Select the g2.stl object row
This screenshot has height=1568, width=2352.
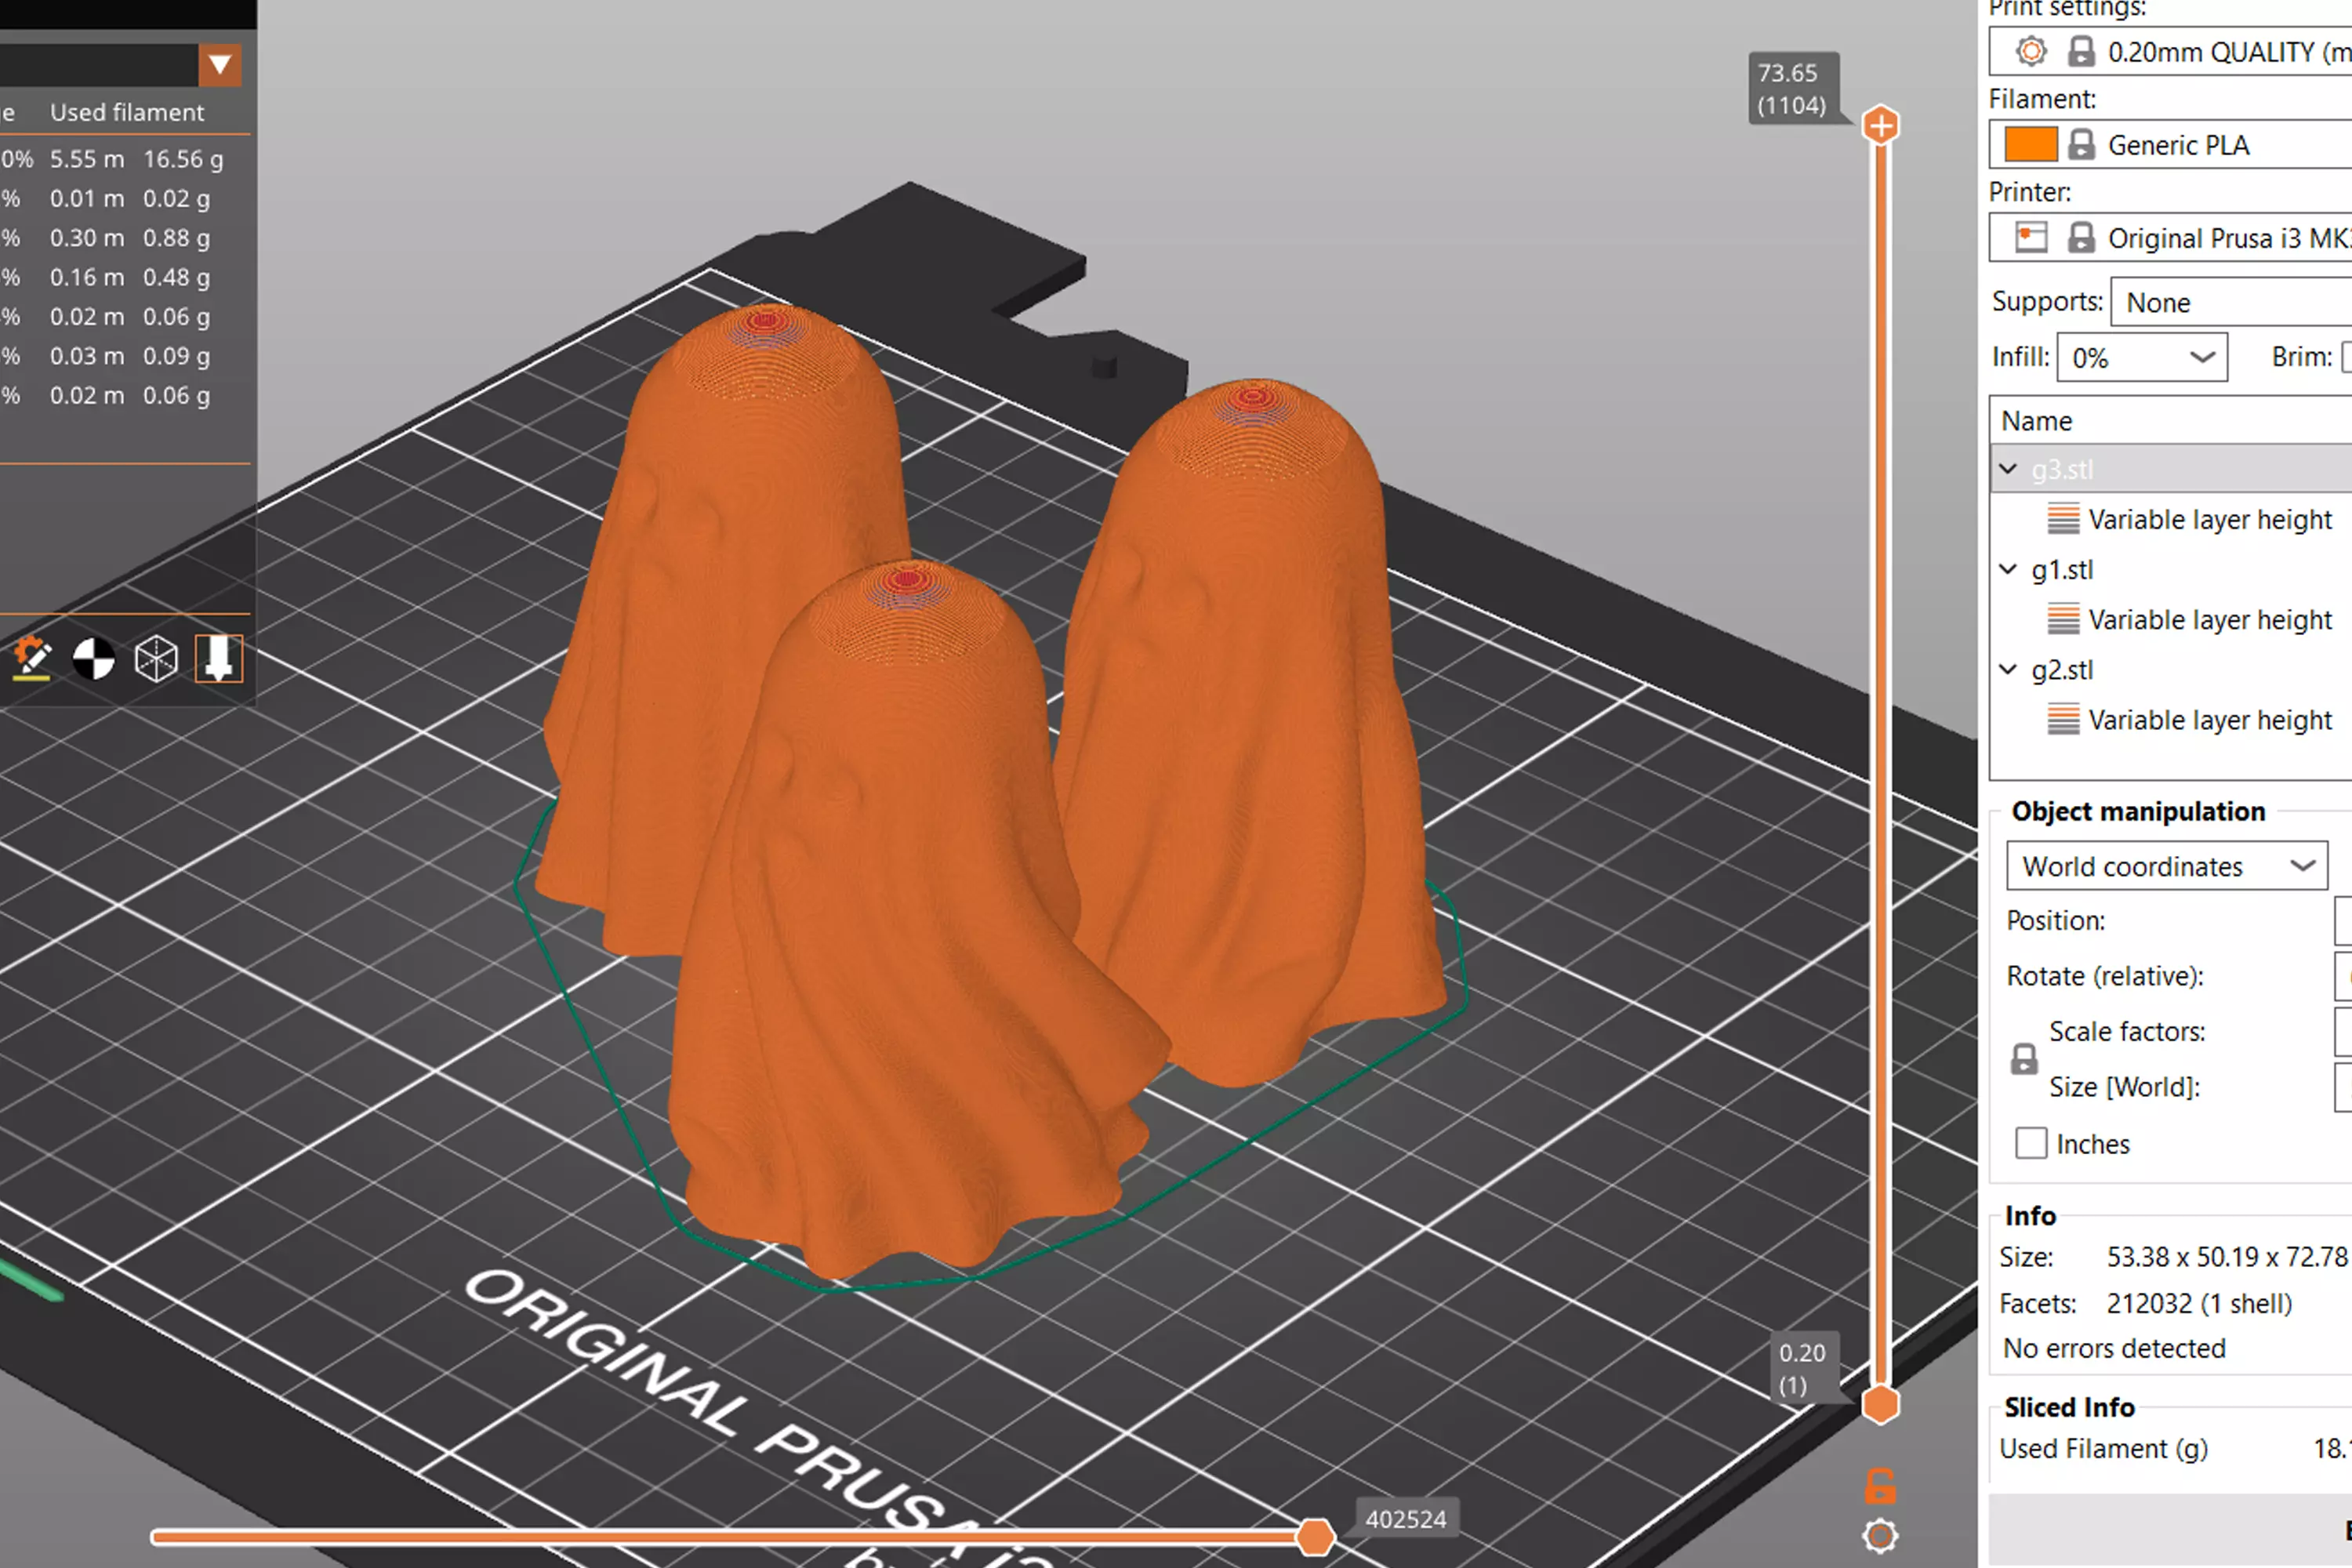click(2171, 669)
